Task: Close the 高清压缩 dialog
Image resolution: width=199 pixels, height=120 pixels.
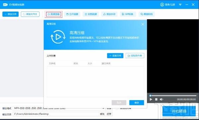Action: click(143, 24)
